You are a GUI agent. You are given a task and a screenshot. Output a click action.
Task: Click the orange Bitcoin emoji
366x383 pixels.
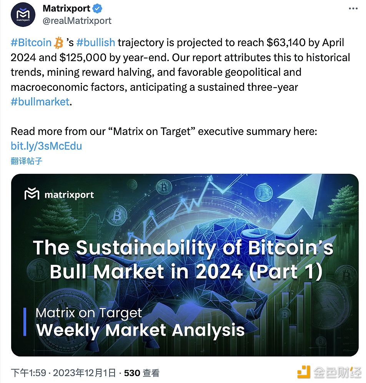[58, 43]
